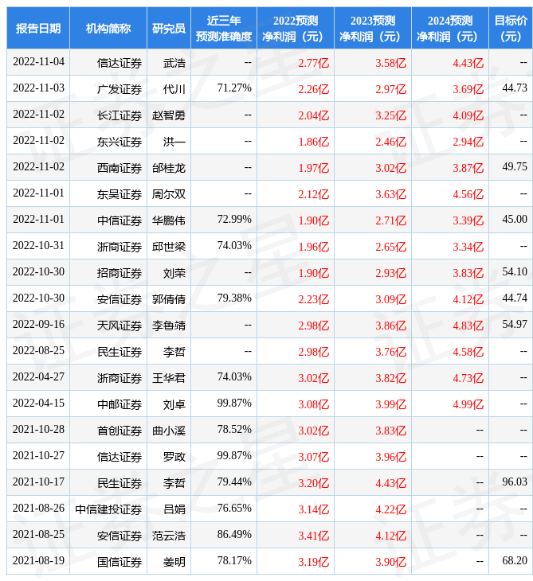Click 2022 forecast 2.77亿
The height and width of the screenshot is (581, 533).
[314, 63]
